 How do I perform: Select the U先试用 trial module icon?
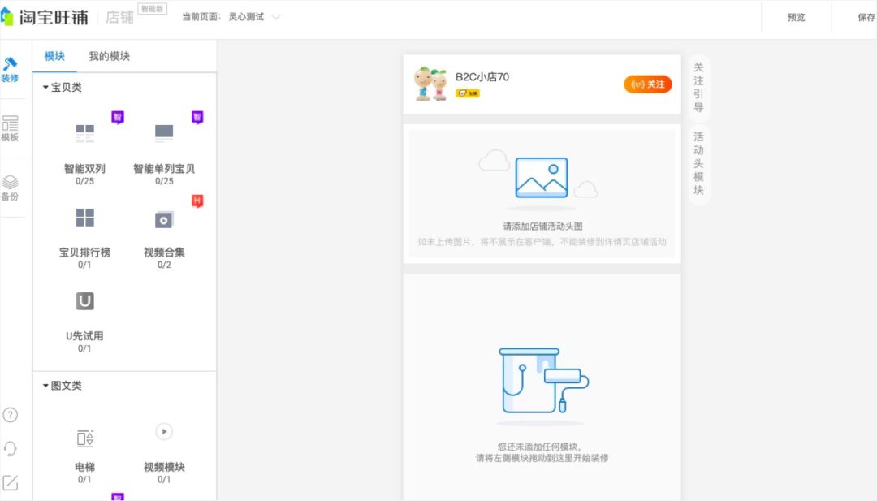click(84, 301)
